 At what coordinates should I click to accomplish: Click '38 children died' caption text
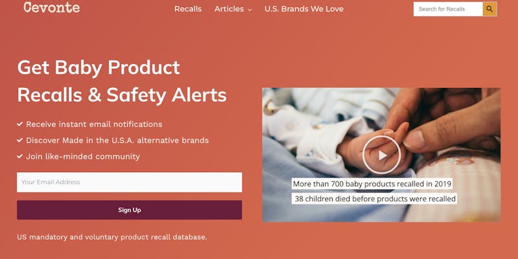pyautogui.click(x=375, y=199)
